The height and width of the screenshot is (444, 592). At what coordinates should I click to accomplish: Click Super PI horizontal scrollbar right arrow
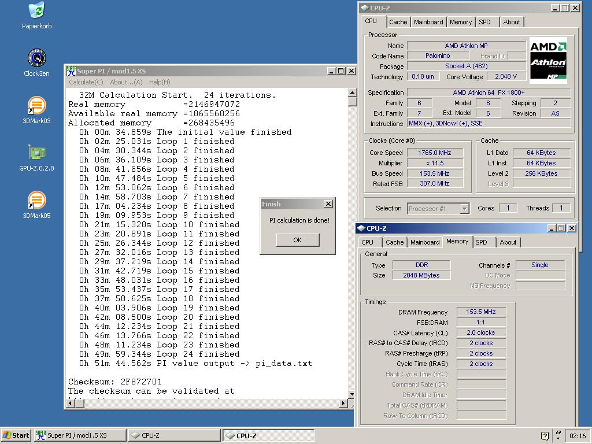(343, 403)
